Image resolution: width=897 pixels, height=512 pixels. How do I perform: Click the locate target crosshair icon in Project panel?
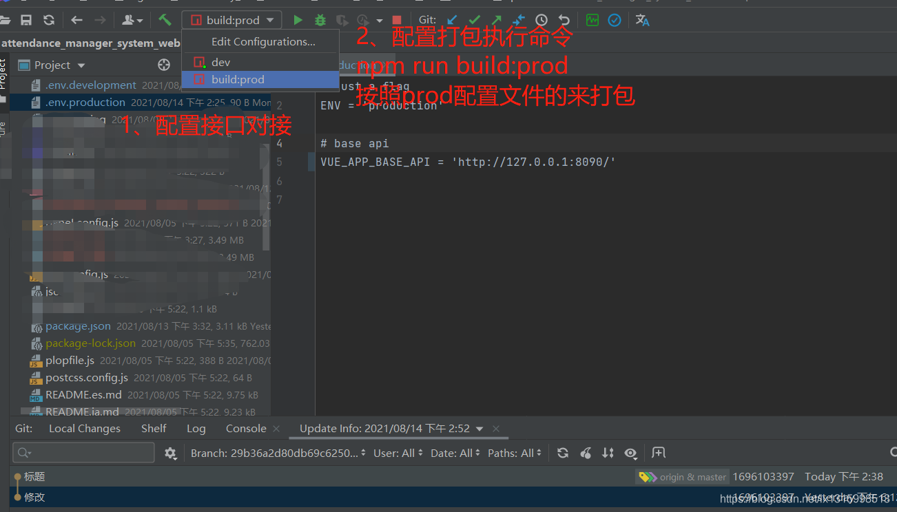click(164, 65)
